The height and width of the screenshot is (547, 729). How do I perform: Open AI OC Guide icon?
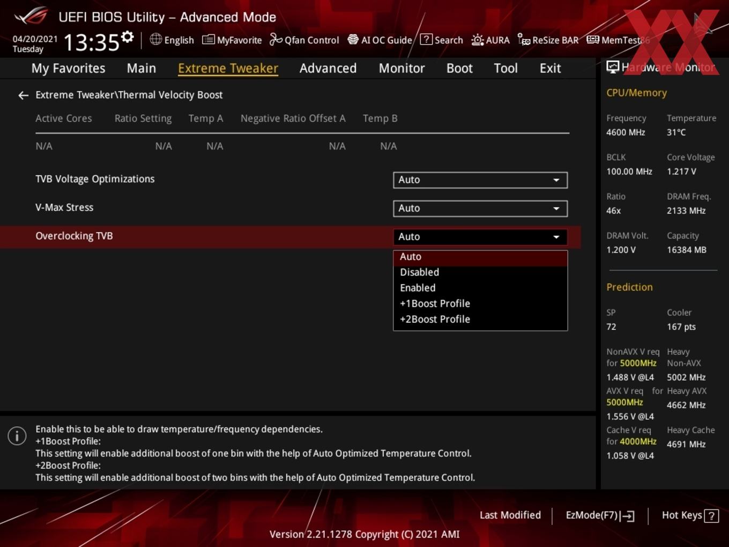tap(353, 39)
